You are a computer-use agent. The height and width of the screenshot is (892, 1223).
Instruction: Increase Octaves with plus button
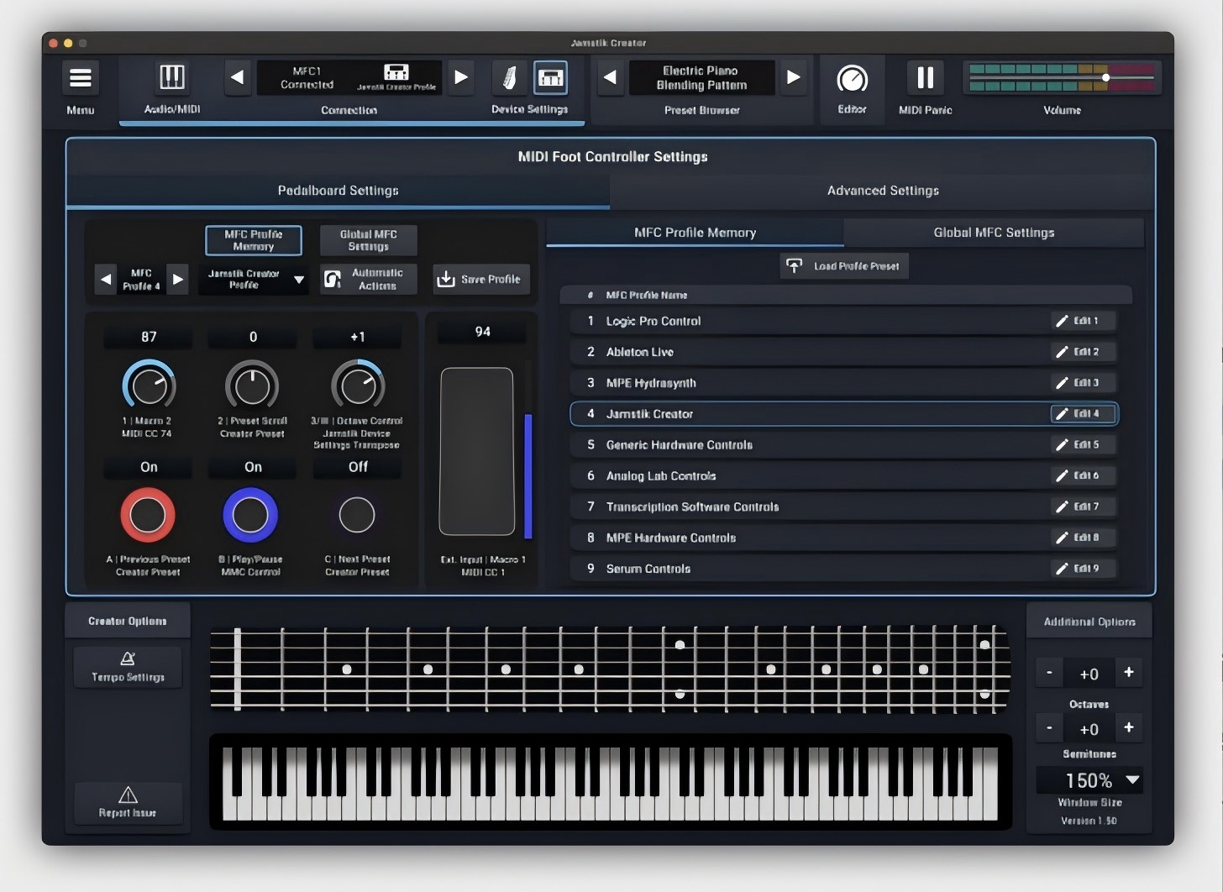[1129, 672]
